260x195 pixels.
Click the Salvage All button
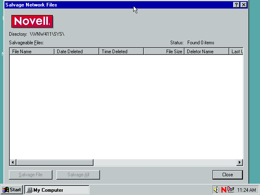tap(78, 175)
